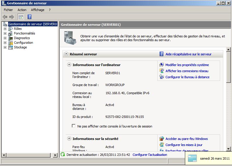Viewport: 232px width, 166px height.
Task: Click Afficher les connexions réseau link
Action: 187,71
